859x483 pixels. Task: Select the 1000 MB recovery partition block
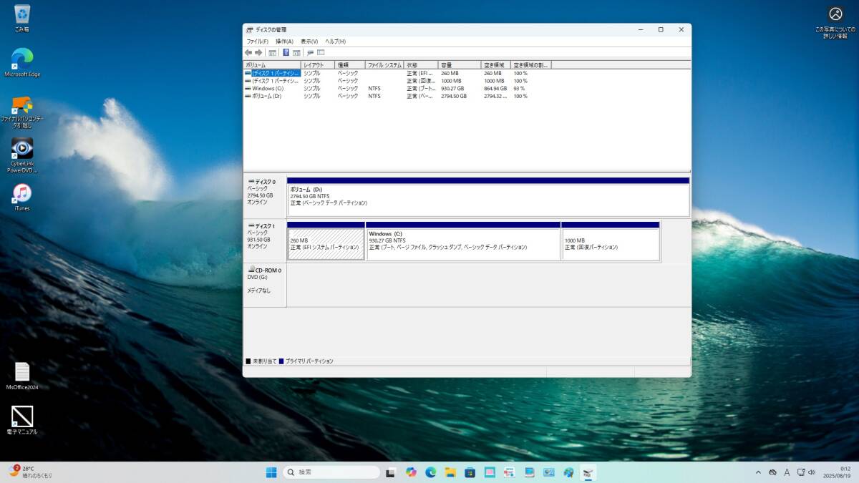(610, 244)
